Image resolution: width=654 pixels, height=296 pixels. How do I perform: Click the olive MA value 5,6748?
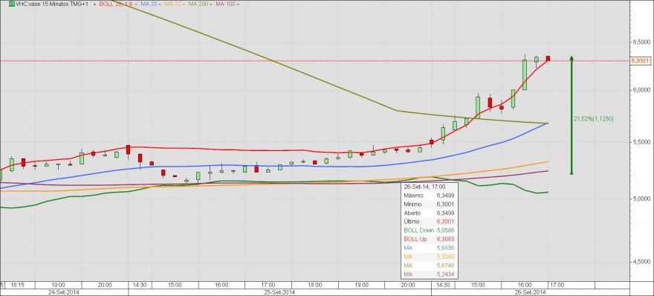click(445, 266)
